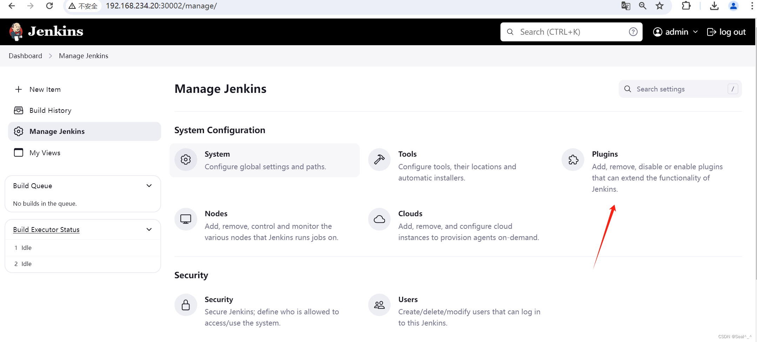Log out of Jenkins

pyautogui.click(x=726, y=32)
